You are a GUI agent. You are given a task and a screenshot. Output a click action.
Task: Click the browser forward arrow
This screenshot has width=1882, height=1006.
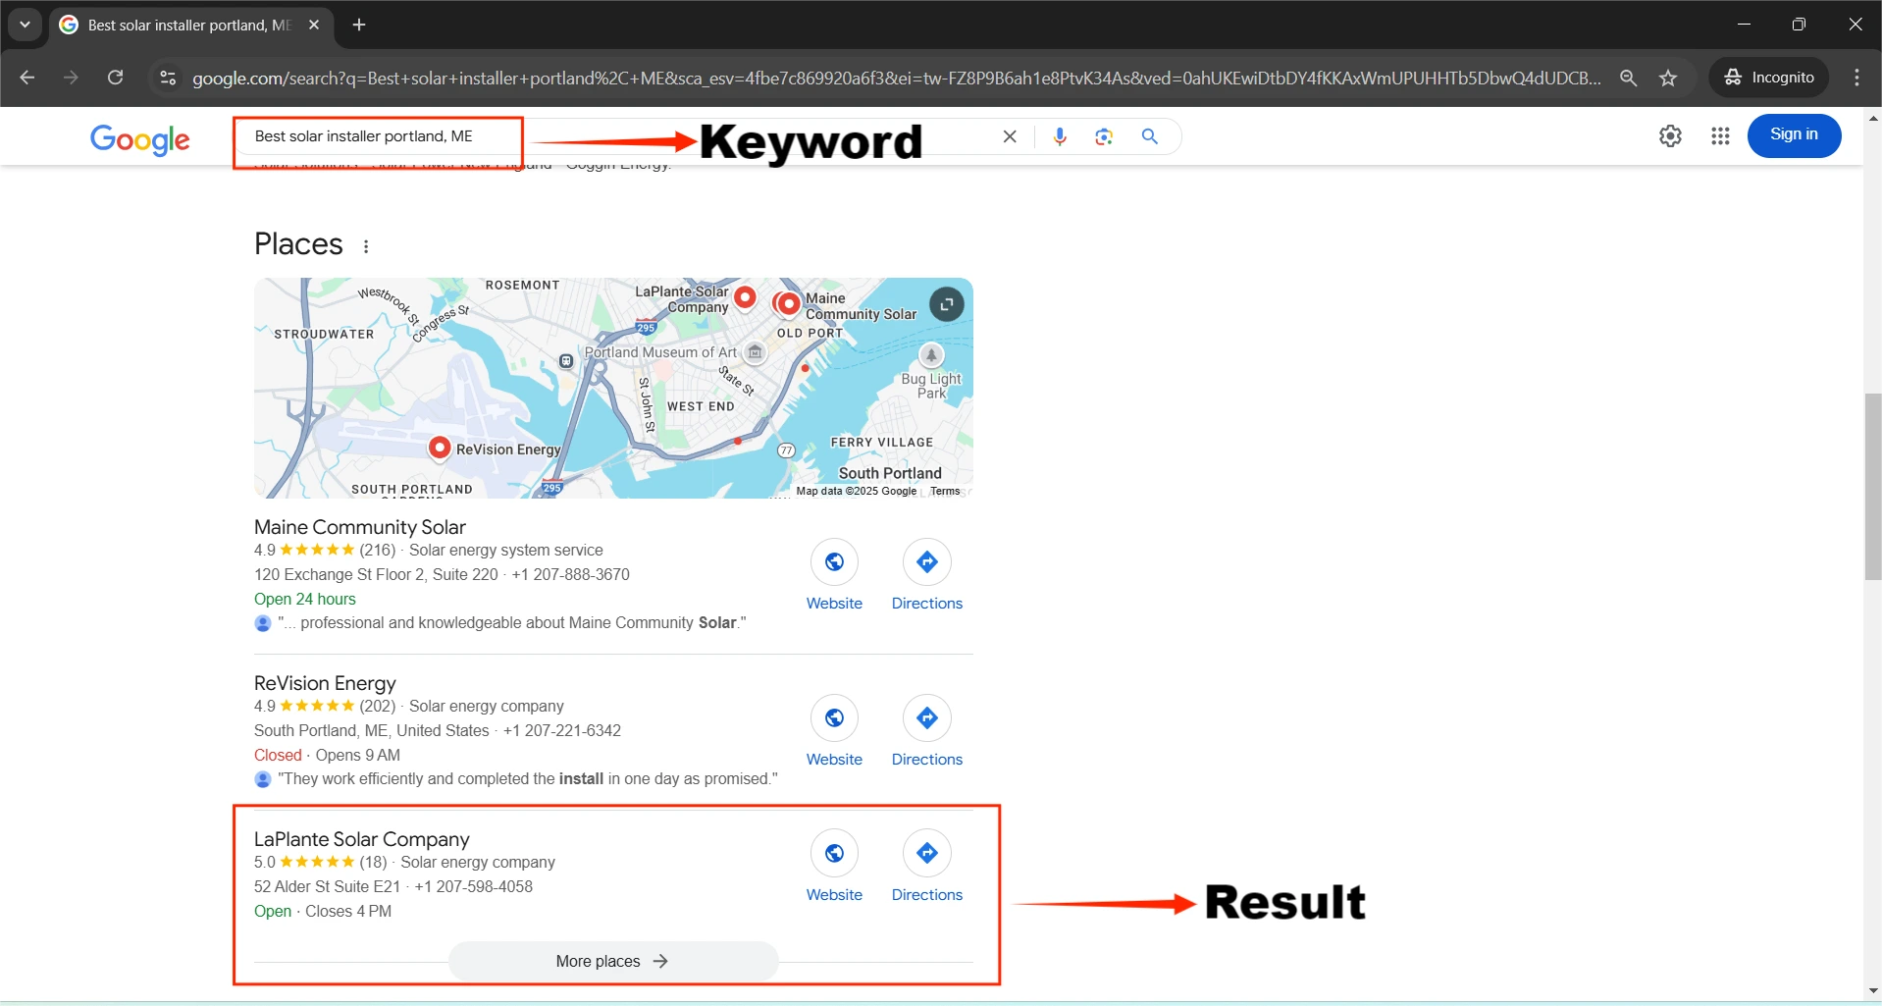pos(71,78)
